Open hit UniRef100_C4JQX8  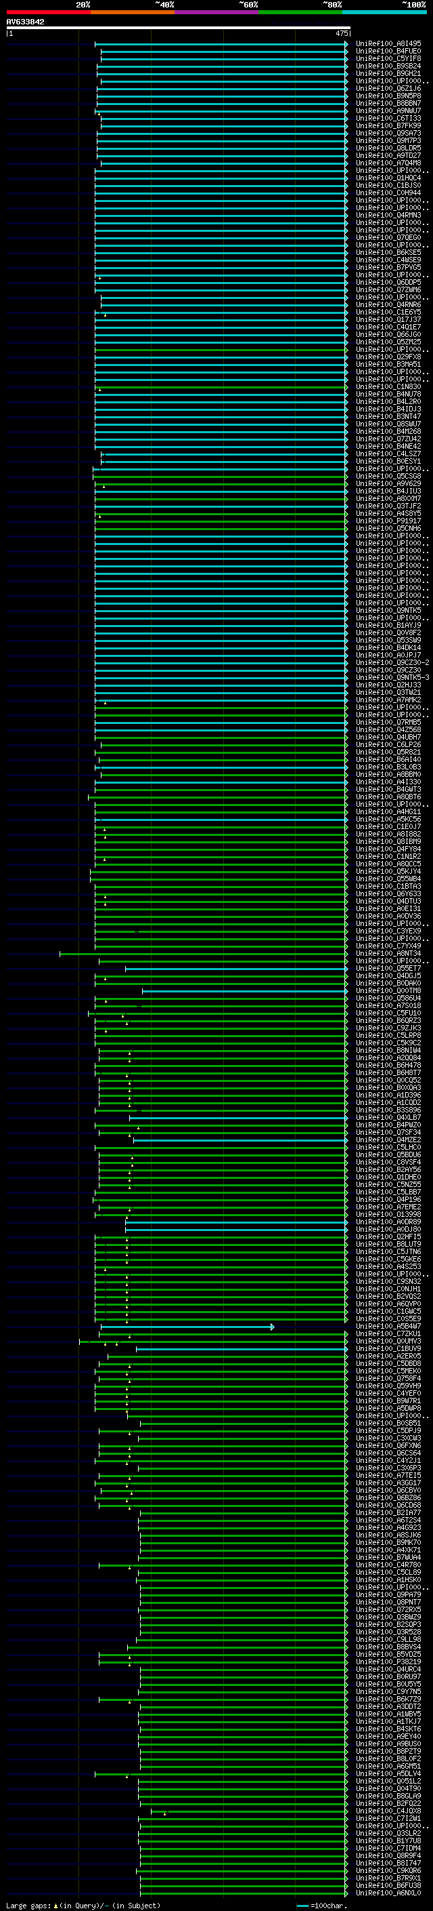tap(388, 1811)
